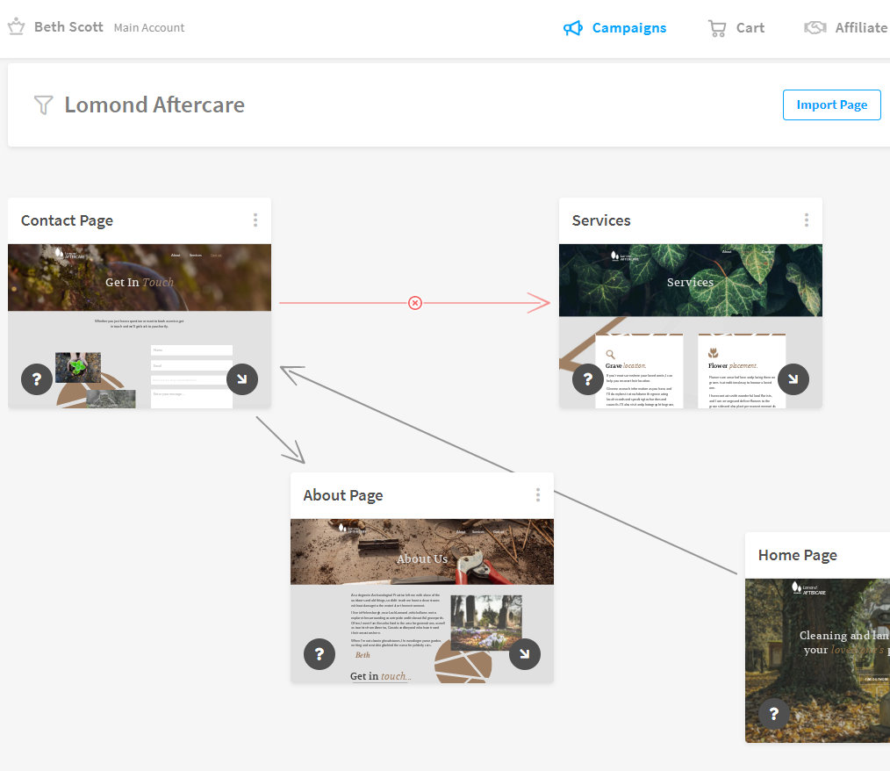Click the Cart shopping cart icon

[x=717, y=28]
